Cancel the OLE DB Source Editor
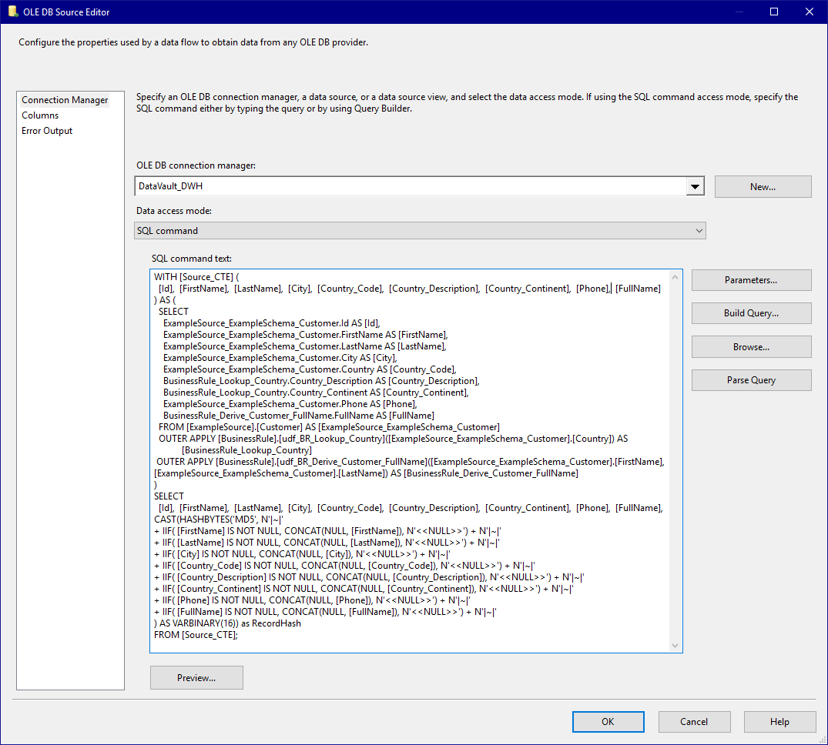This screenshot has height=745, width=828. coord(694,721)
